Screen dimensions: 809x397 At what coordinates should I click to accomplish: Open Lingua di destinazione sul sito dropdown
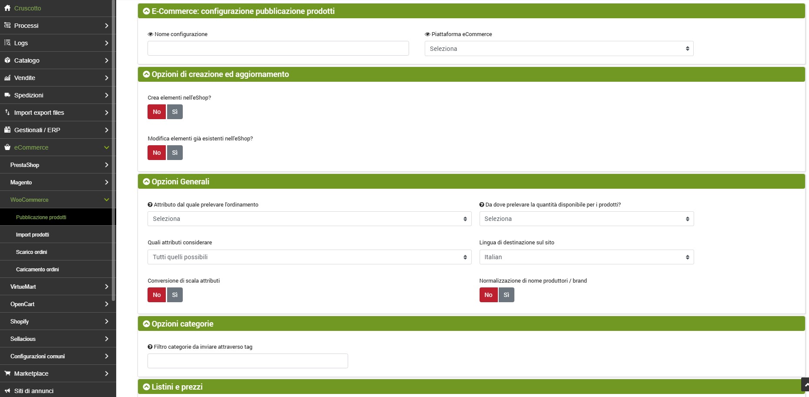click(x=586, y=257)
